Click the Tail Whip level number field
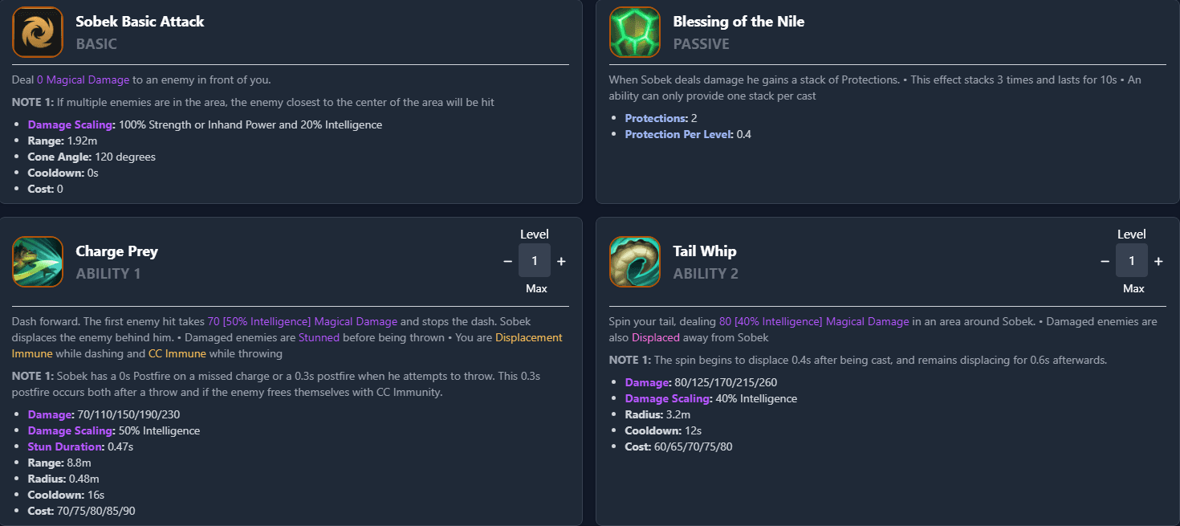The width and height of the screenshot is (1180, 526). (1132, 261)
